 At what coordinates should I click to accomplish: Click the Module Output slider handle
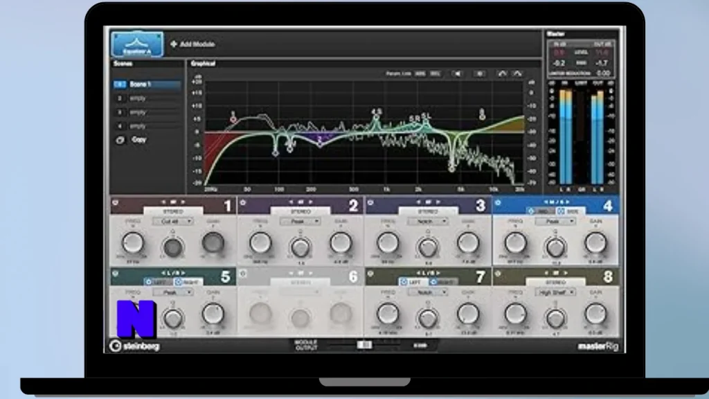point(364,345)
